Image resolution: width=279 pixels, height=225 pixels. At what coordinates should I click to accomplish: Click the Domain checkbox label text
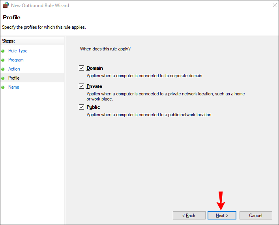click(95, 68)
